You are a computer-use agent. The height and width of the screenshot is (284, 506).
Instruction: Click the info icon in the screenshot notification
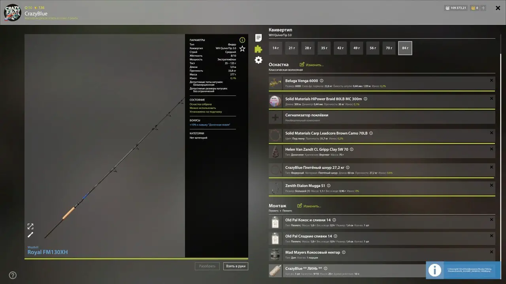[435, 270]
